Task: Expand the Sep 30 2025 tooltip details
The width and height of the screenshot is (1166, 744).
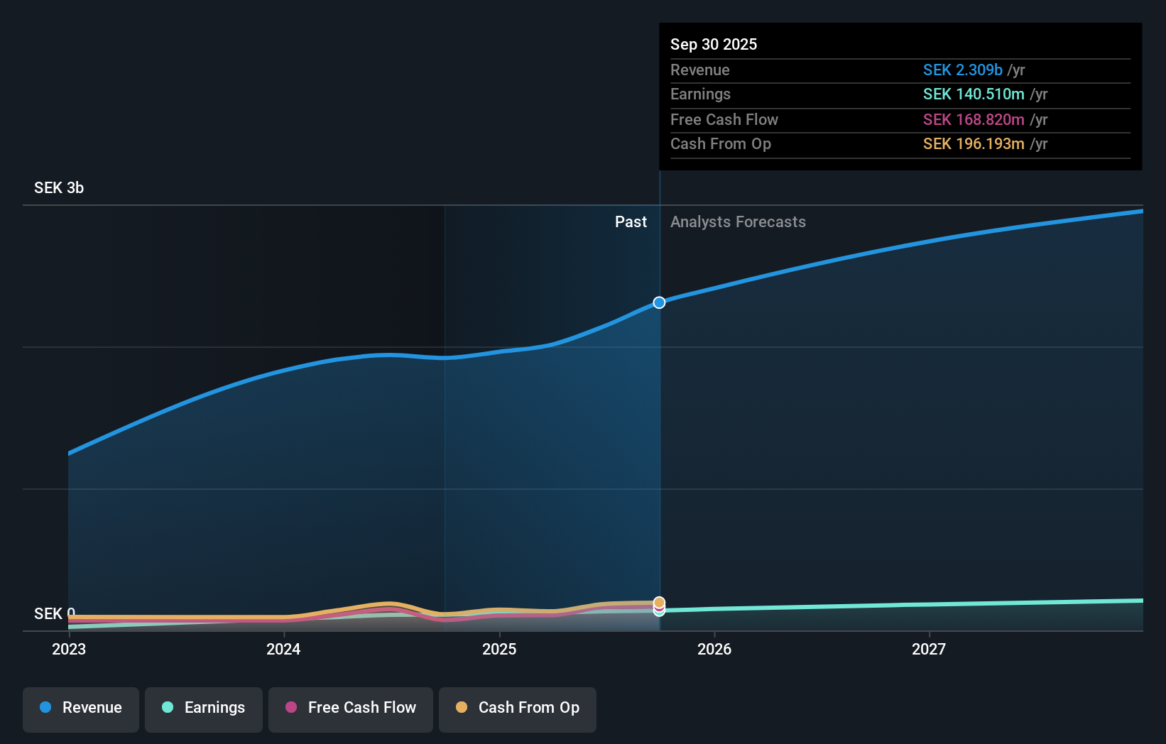Action: tap(714, 44)
